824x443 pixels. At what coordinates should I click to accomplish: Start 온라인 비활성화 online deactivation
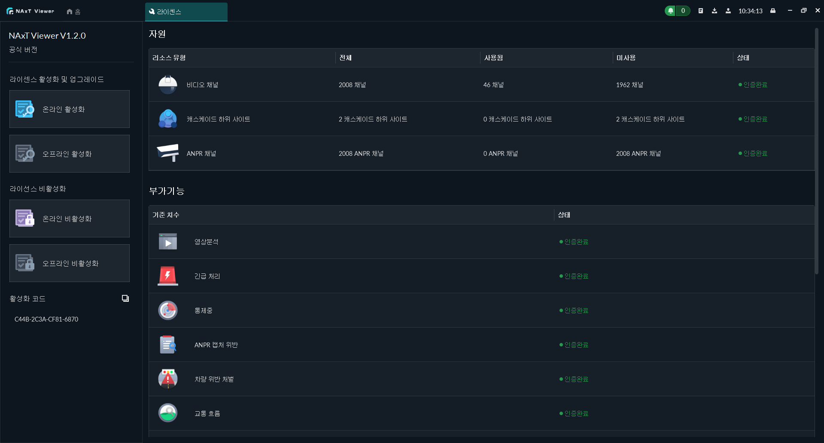click(70, 218)
